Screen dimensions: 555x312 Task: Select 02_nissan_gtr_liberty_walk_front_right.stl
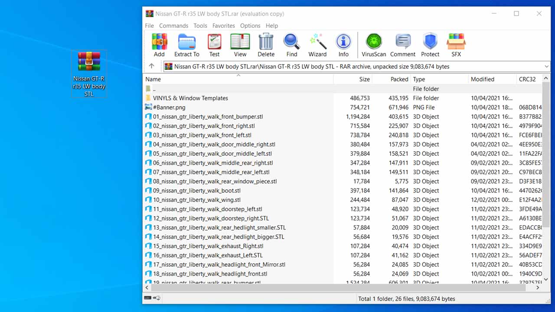[343, 126]
